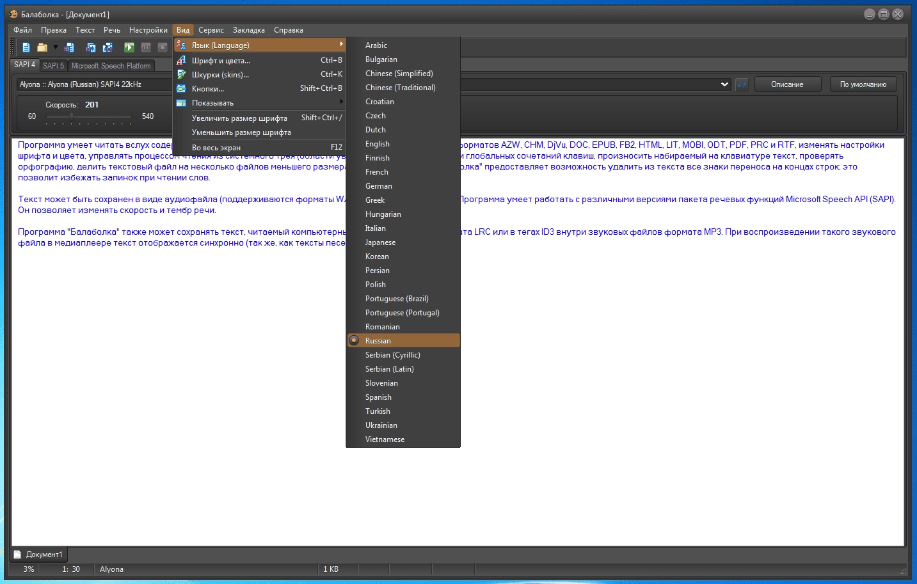The width and height of the screenshot is (917, 584).
Task: Click the Alyona voice name in status bar
Action: pos(111,569)
